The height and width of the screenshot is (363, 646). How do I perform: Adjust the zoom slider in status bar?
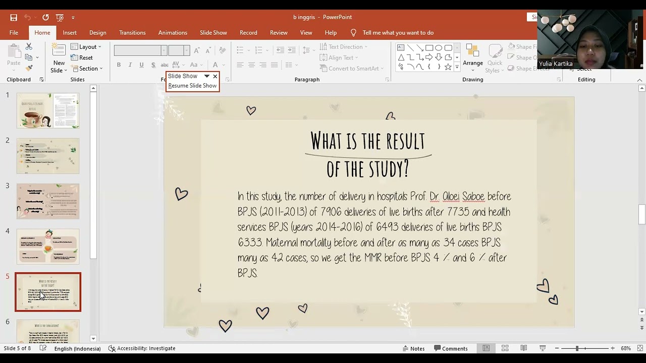click(x=577, y=348)
